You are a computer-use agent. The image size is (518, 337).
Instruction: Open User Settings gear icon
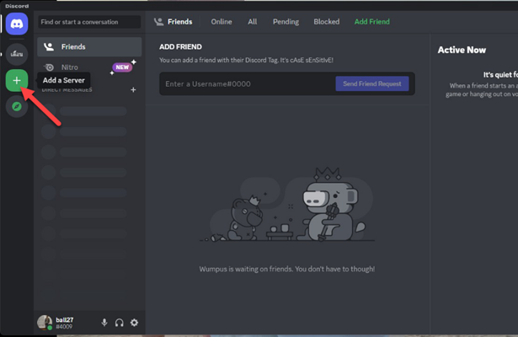[x=134, y=323]
